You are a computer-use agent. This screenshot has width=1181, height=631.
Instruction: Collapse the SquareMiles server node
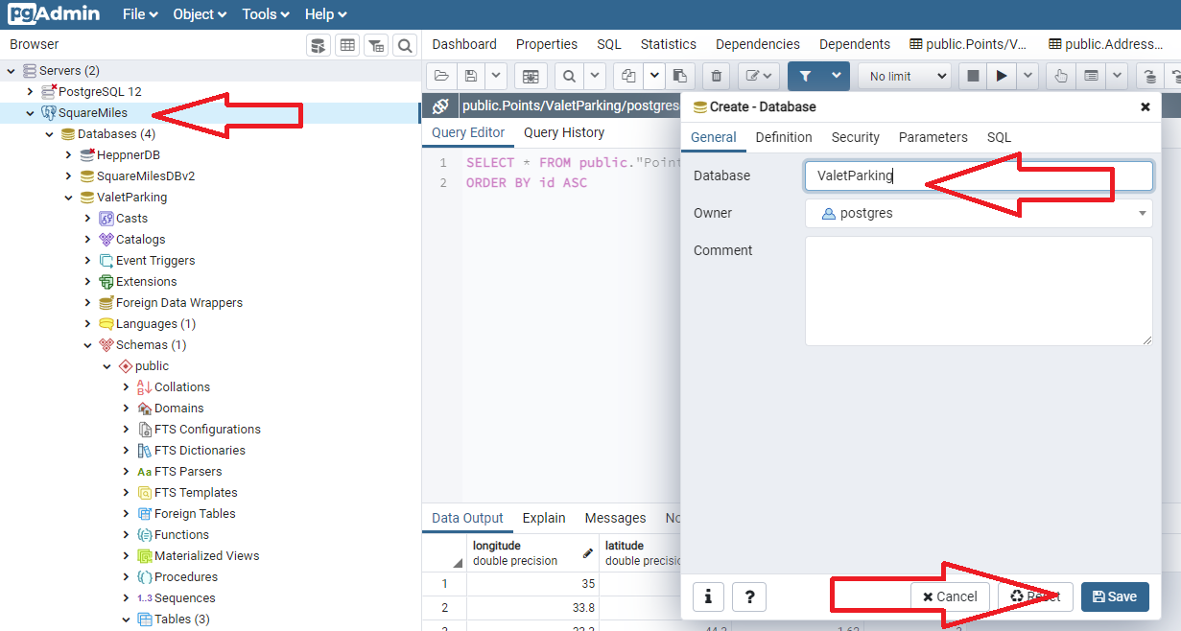(30, 113)
